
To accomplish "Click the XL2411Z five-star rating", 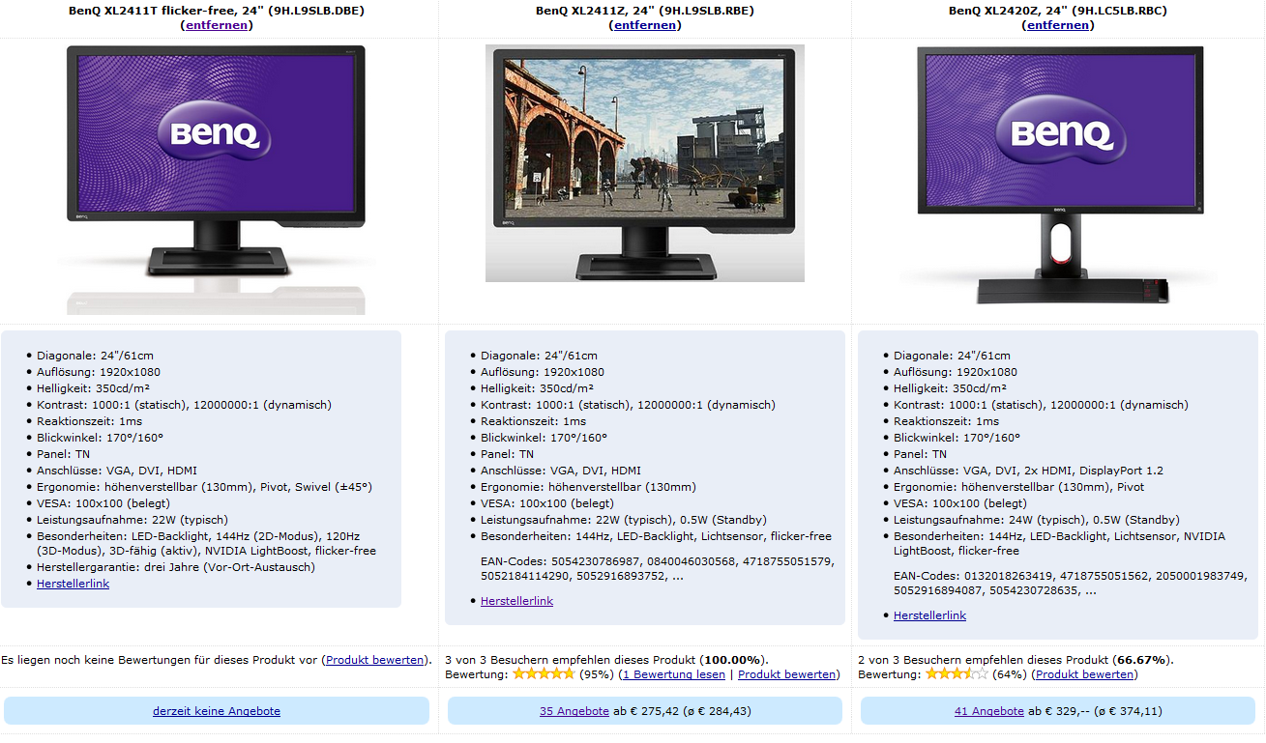I will tap(544, 674).
